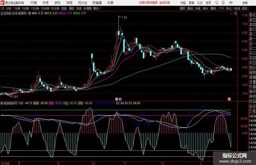The height and width of the screenshot is (165, 256).
Task: Click the 2024年 date axis label
Action: pos(5,163)
